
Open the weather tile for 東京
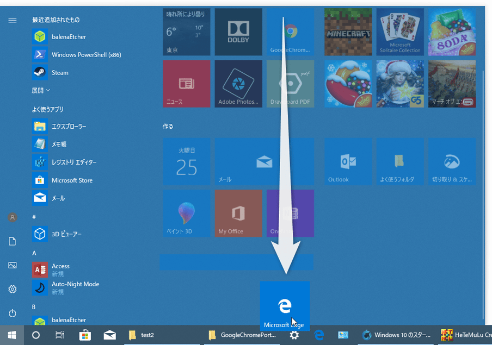pos(186,32)
